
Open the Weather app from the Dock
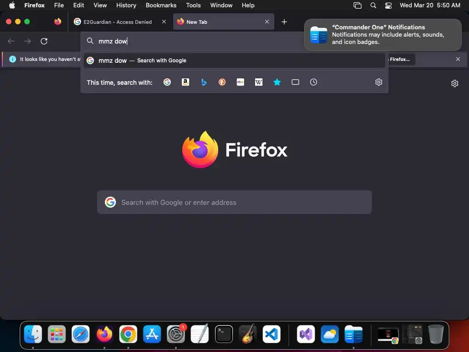[330, 334]
